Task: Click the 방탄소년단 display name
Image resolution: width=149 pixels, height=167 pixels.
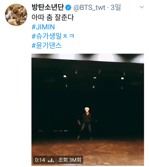Action: (x=48, y=7)
